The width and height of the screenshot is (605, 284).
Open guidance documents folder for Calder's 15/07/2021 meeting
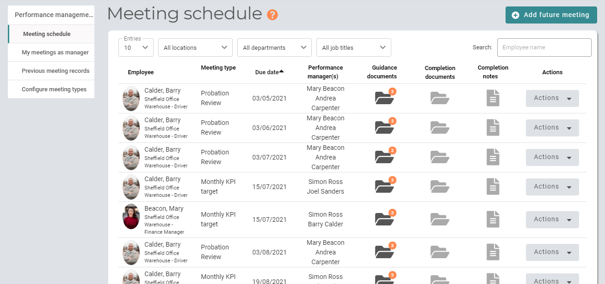(384, 186)
